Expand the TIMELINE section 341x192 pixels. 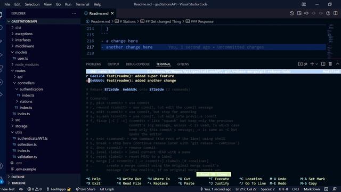18,183
